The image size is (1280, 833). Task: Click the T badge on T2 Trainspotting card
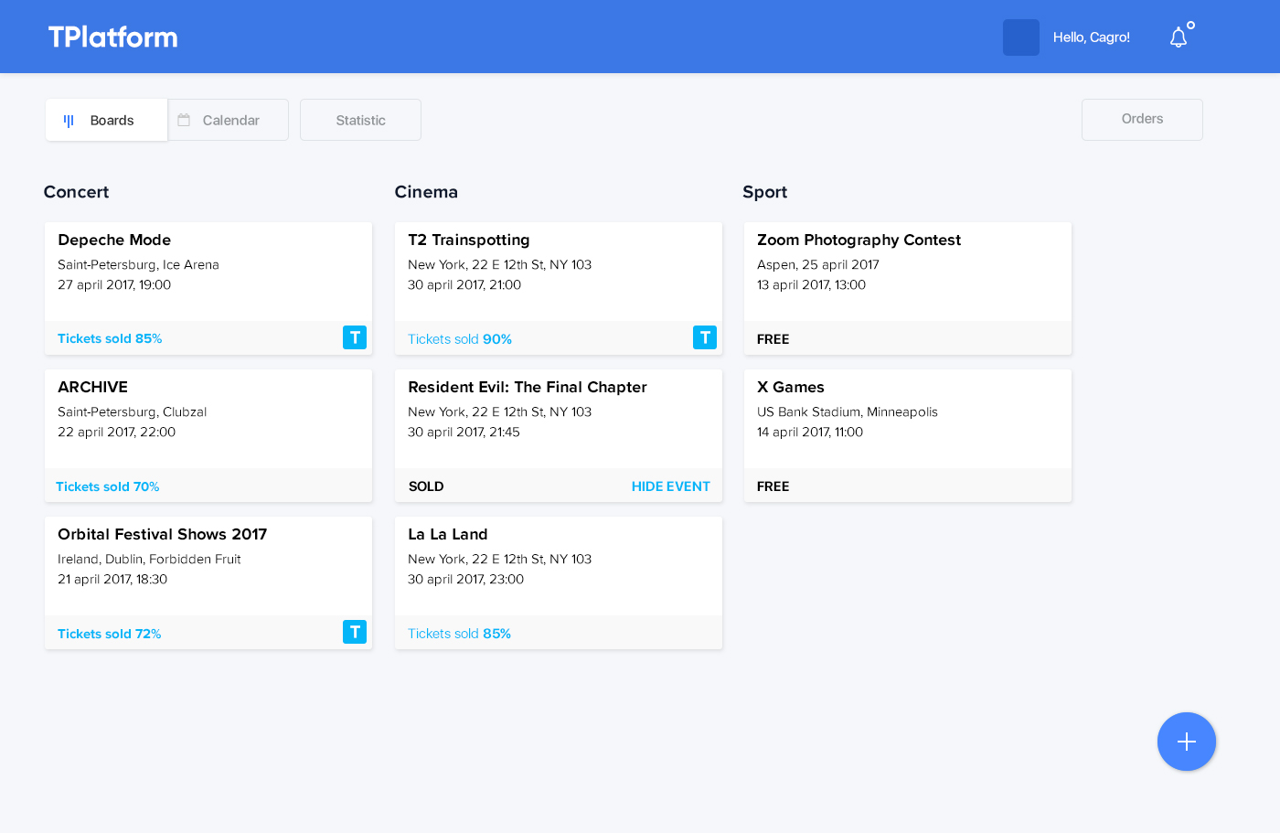[x=705, y=337]
